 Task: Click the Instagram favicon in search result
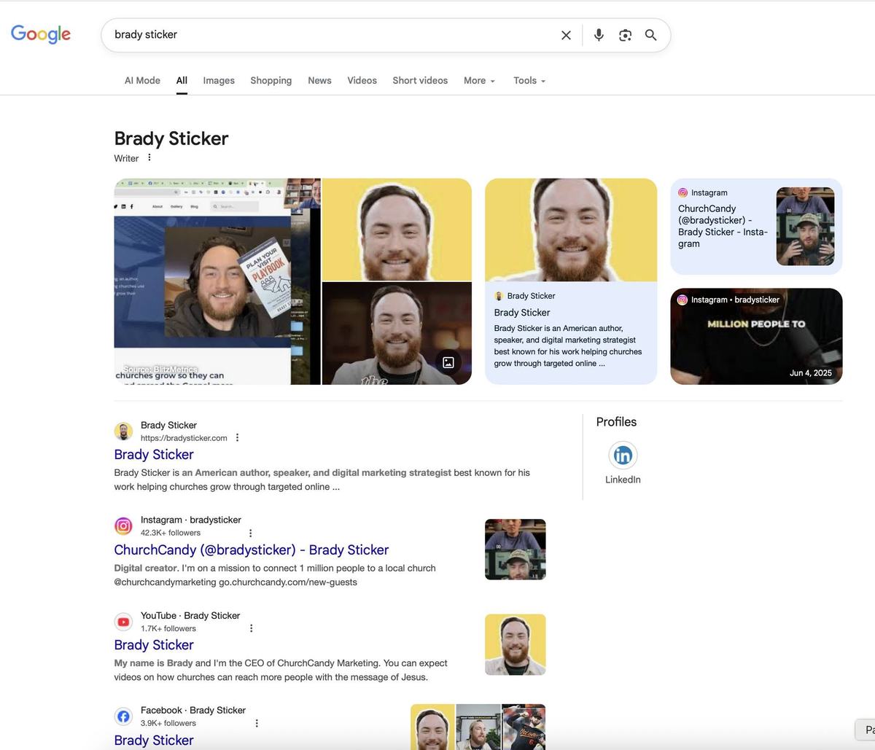tap(124, 526)
